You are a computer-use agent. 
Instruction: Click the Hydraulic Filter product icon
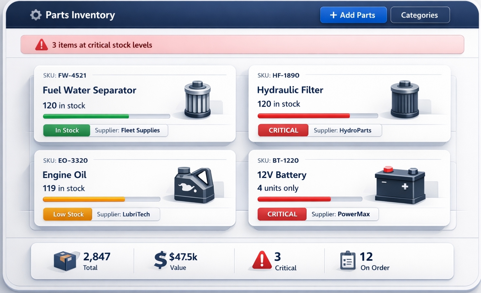[x=404, y=99]
